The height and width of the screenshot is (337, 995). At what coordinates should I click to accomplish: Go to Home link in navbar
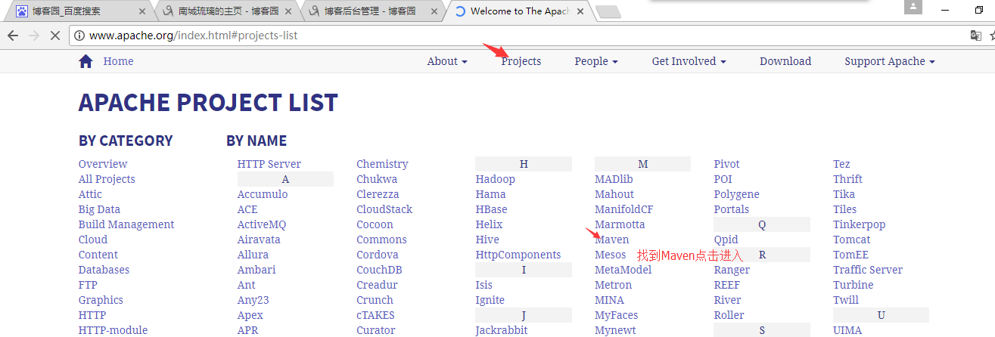118,61
